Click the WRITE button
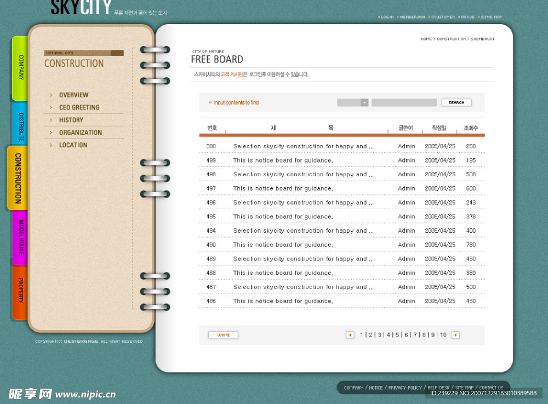Screen dimensions: 548x404 pyautogui.click(x=224, y=335)
